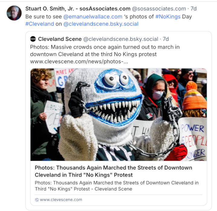This screenshot has width=217, height=211.
Task: Click the Stuart O. Smith, Jr. display name
Action: pos(51,9)
